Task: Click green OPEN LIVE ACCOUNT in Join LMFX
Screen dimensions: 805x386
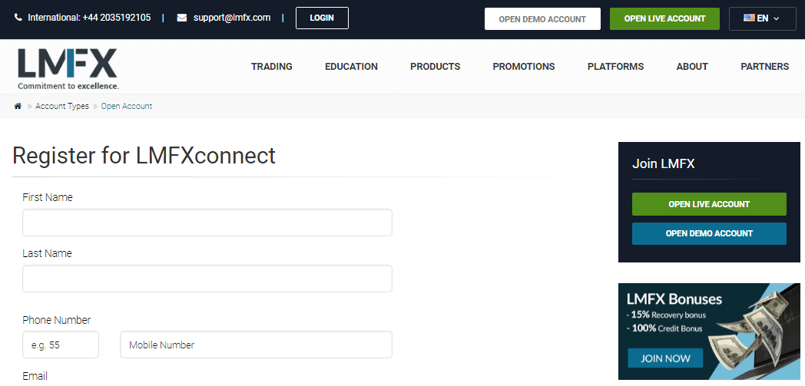Action: [709, 204]
